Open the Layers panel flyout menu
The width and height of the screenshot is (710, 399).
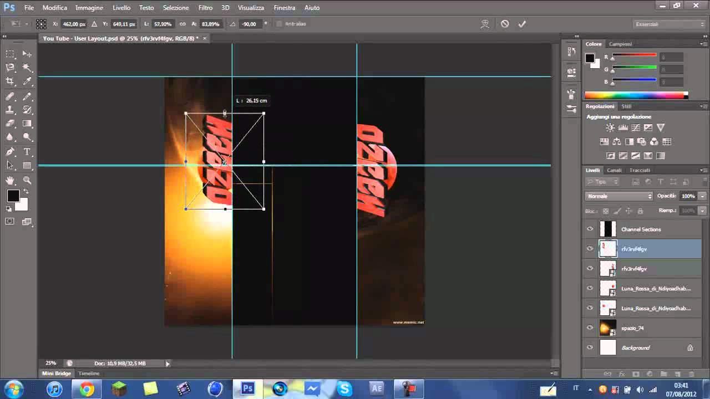click(703, 170)
